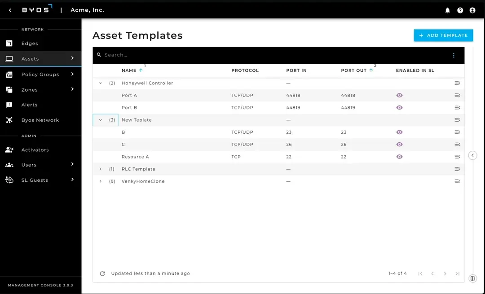Go to the last page arrow

point(457,274)
